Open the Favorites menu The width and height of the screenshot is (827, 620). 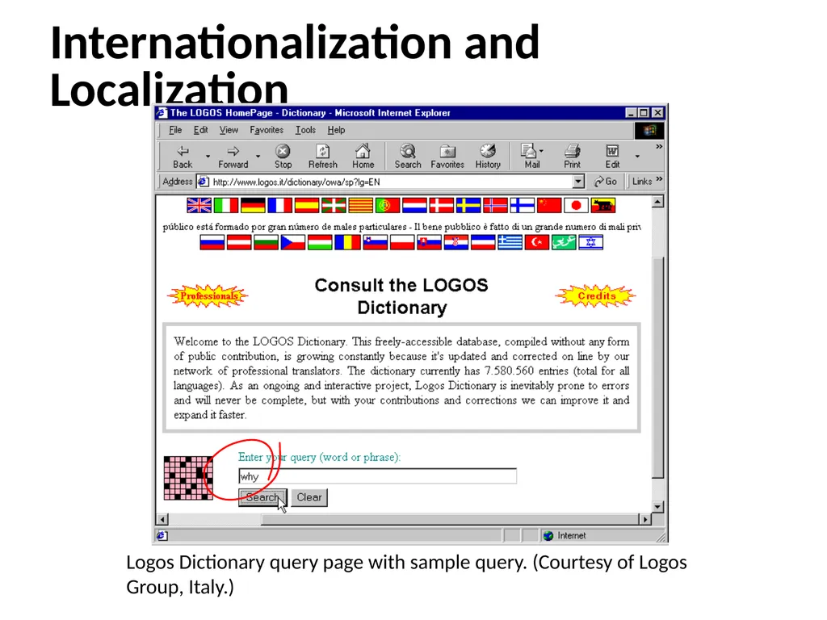tap(267, 130)
